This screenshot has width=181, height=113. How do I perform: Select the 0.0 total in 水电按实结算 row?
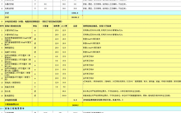[x=75, y=100]
